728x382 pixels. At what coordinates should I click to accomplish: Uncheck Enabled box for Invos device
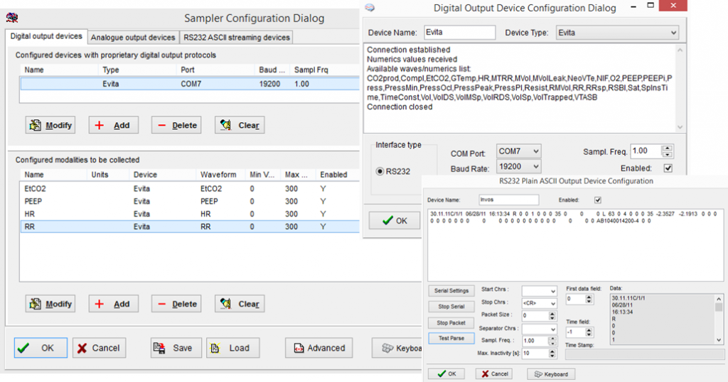(x=597, y=200)
